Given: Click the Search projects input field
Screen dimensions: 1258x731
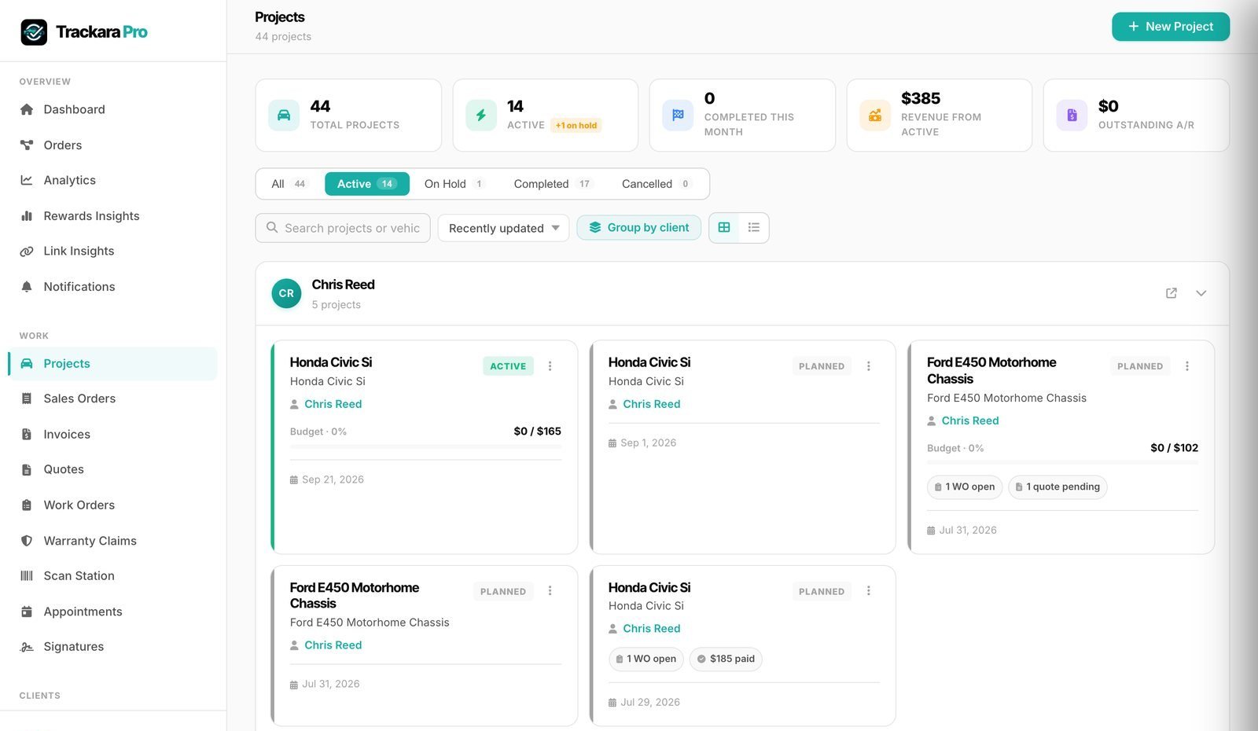Looking at the screenshot, I should pyautogui.click(x=343, y=228).
